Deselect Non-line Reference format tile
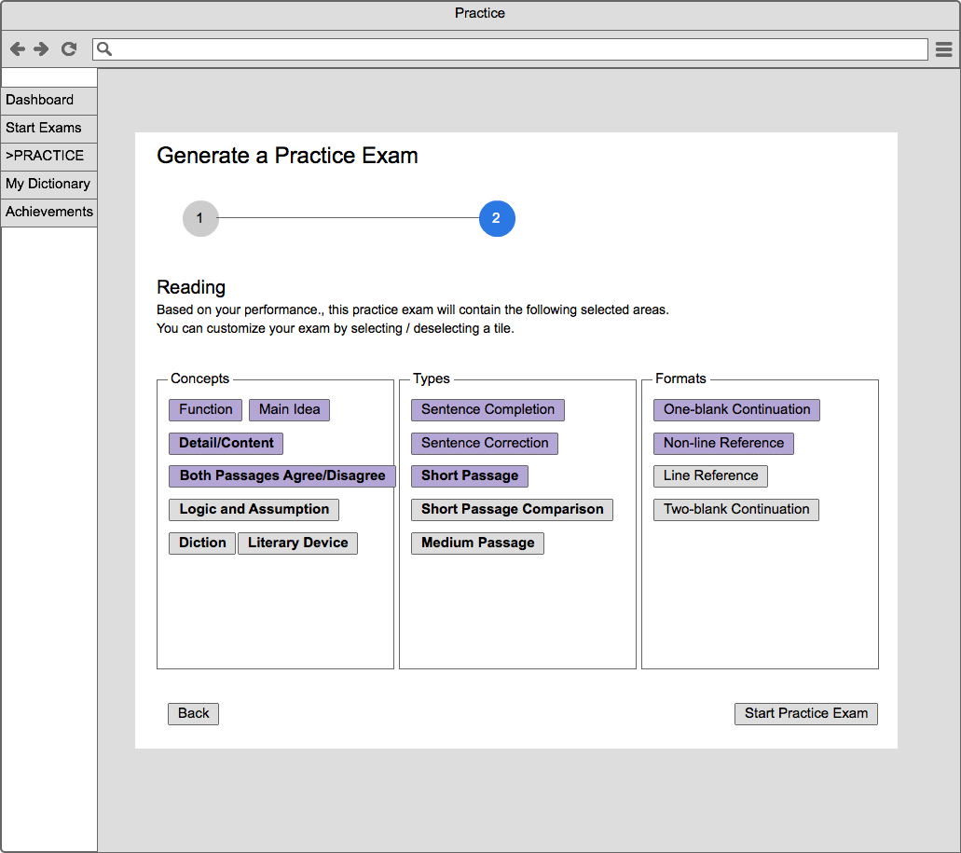Viewport: 961px width, 853px height. click(x=724, y=443)
